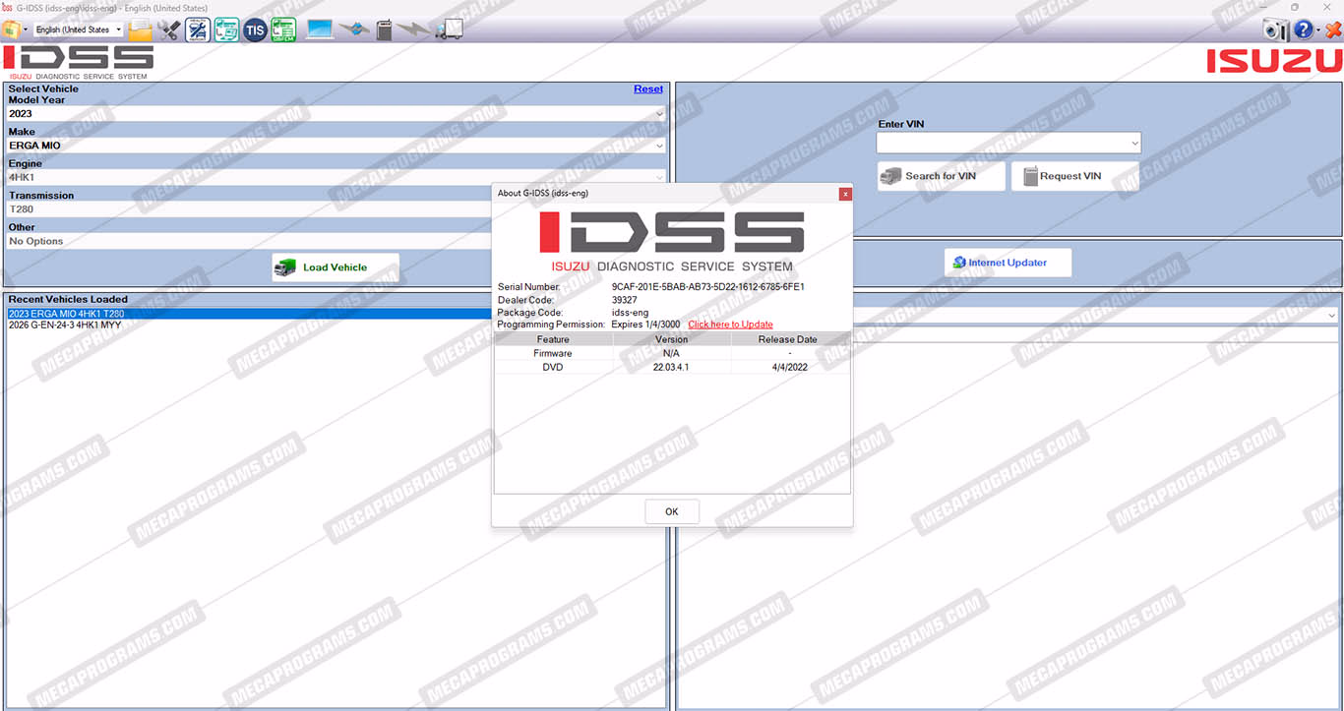Screen dimensions: 1344x711
Task: Open the Health Report toolbar icon
Action: (x=198, y=30)
